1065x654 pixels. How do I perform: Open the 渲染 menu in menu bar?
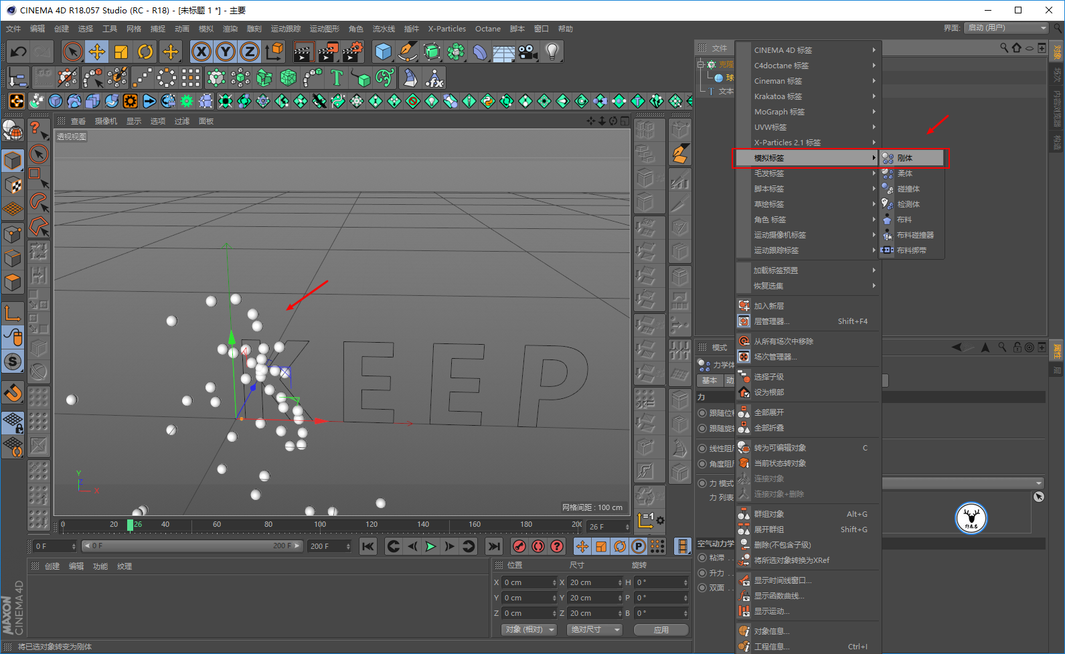click(x=230, y=29)
